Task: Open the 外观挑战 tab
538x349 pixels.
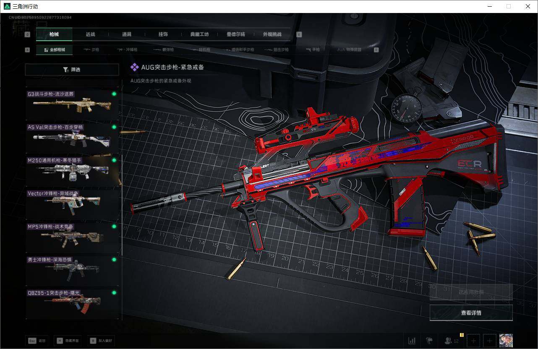Action: click(272, 34)
